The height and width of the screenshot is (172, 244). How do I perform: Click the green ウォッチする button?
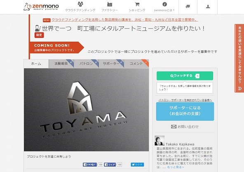point(185,76)
